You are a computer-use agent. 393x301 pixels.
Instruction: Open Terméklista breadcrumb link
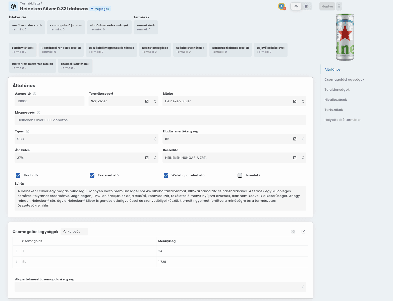tap(30, 3)
